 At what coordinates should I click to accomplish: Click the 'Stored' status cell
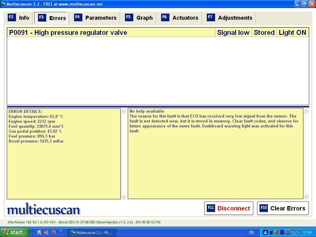click(x=264, y=32)
